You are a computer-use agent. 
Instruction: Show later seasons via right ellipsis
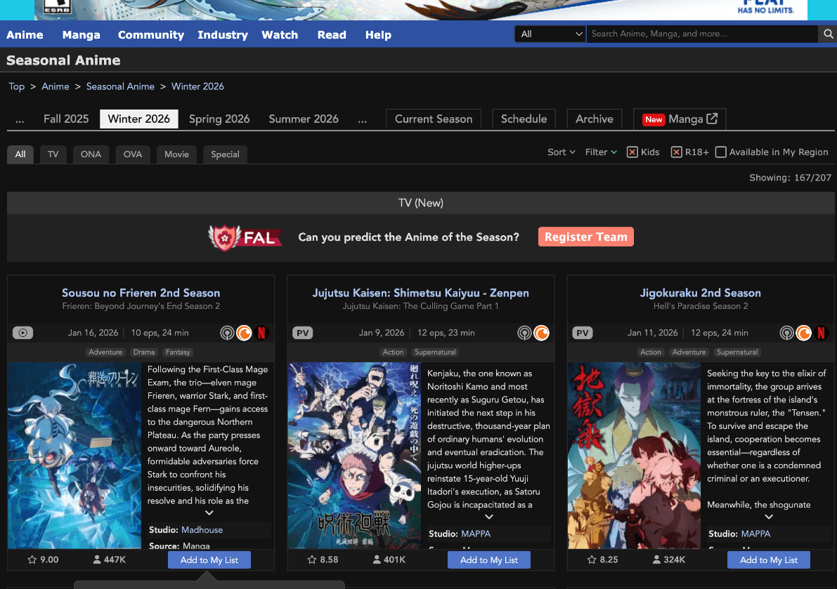(x=363, y=119)
